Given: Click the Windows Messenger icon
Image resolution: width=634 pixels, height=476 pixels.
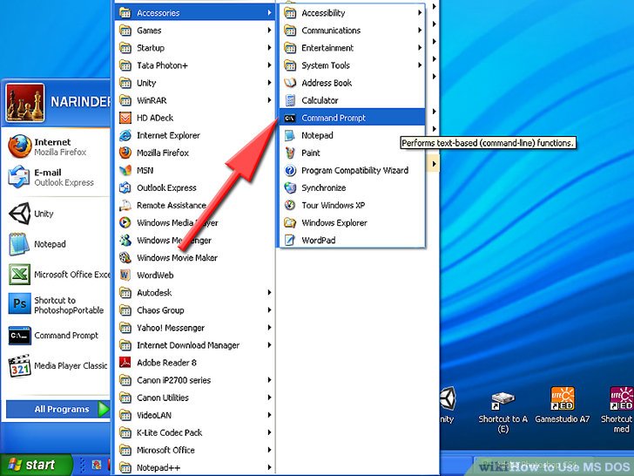Looking at the screenshot, I should (125, 240).
